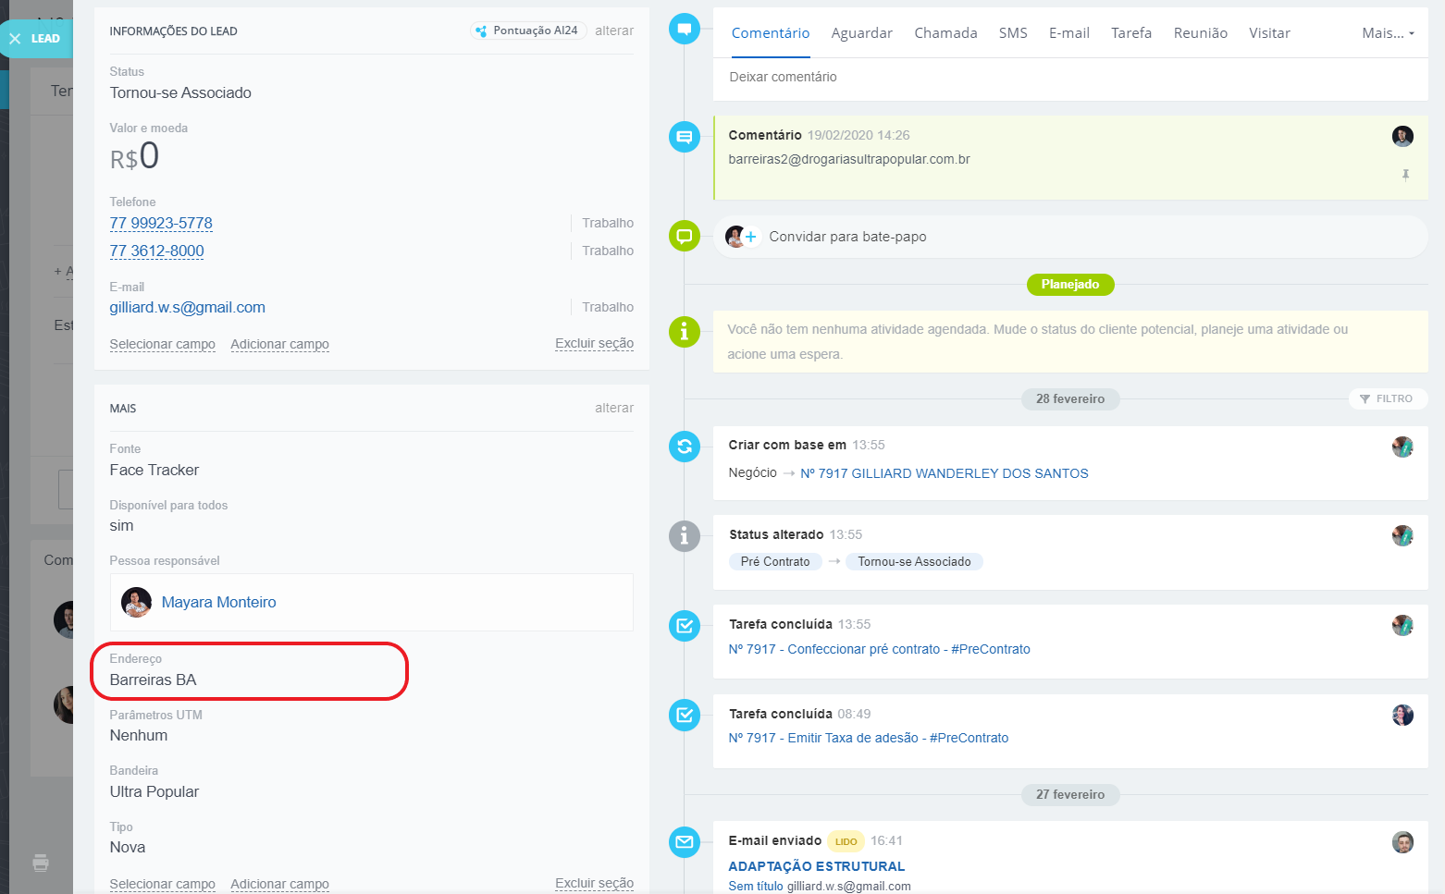Click phone number 77 99923-5778

click(x=161, y=223)
